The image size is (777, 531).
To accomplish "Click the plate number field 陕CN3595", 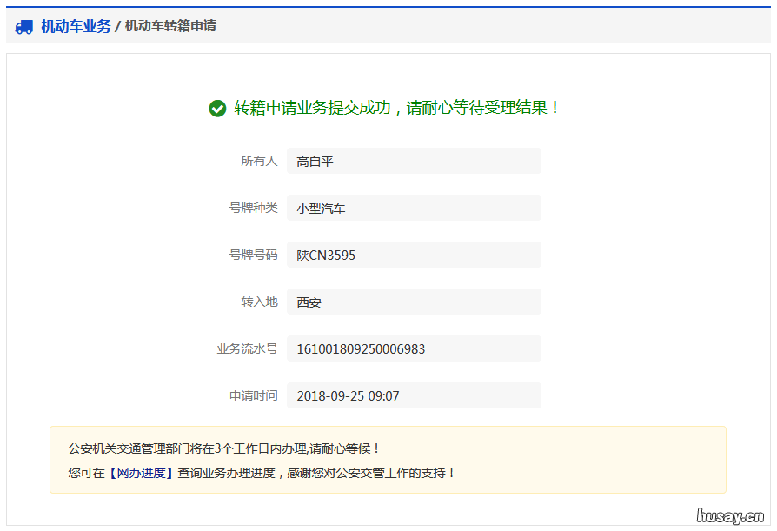I will pyautogui.click(x=415, y=255).
